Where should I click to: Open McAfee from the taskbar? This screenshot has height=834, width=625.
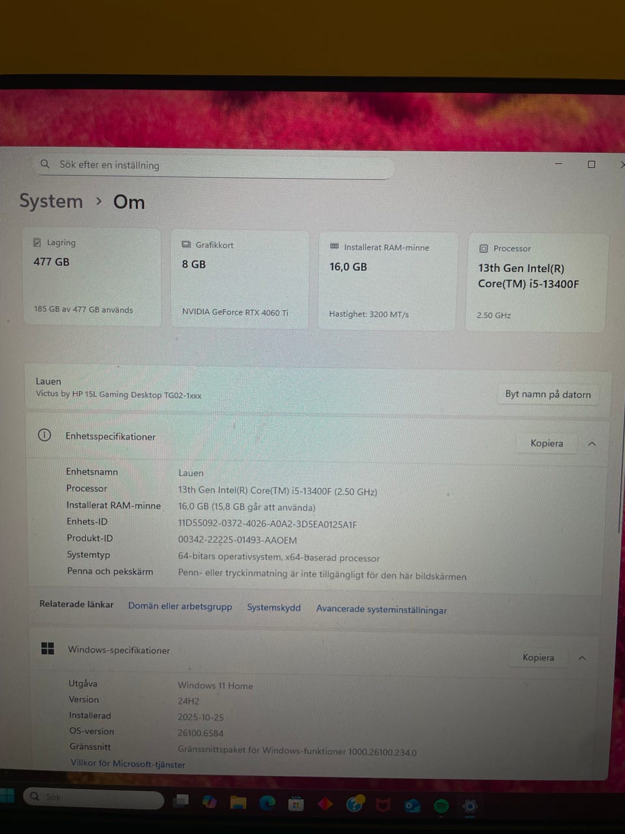pos(383,805)
